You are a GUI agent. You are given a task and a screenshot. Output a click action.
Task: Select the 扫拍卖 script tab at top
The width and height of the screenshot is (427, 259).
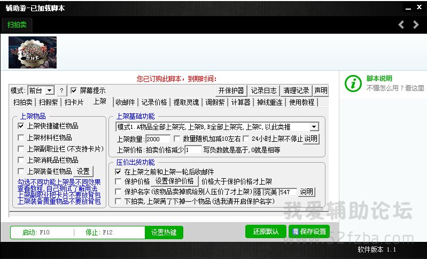[x=17, y=25]
